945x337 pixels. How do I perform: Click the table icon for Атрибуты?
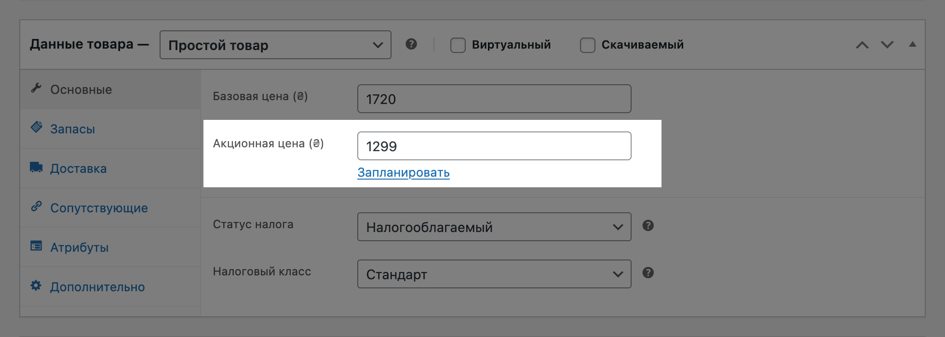pyautogui.click(x=36, y=246)
